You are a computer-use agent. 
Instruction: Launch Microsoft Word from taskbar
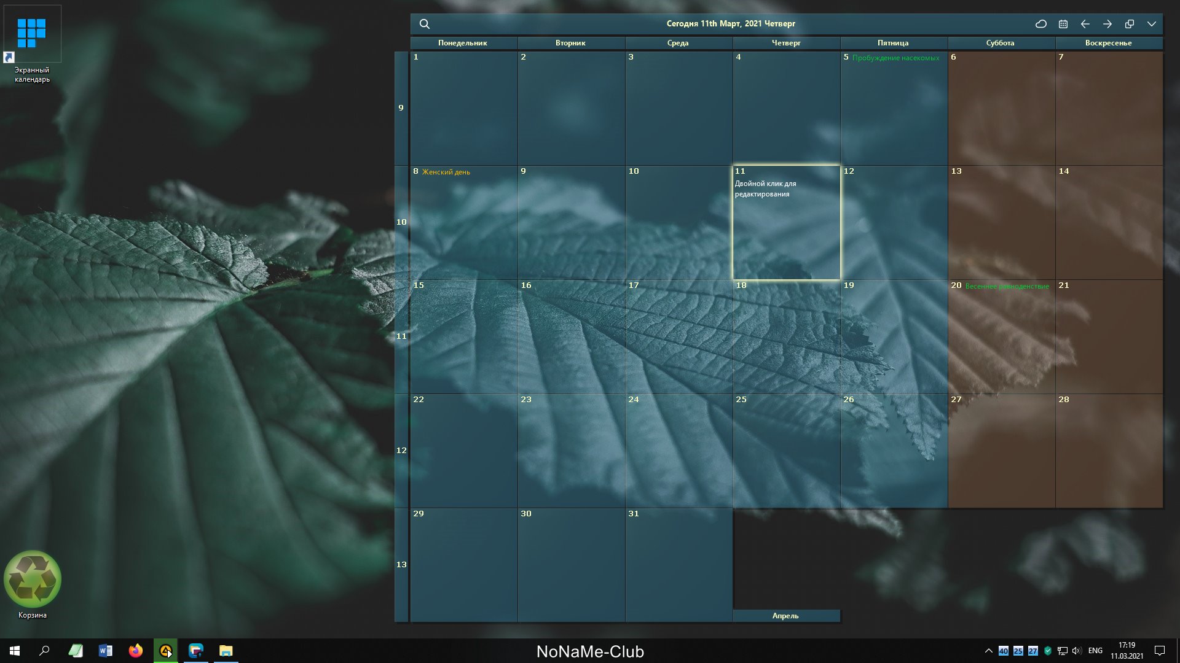[x=106, y=651]
